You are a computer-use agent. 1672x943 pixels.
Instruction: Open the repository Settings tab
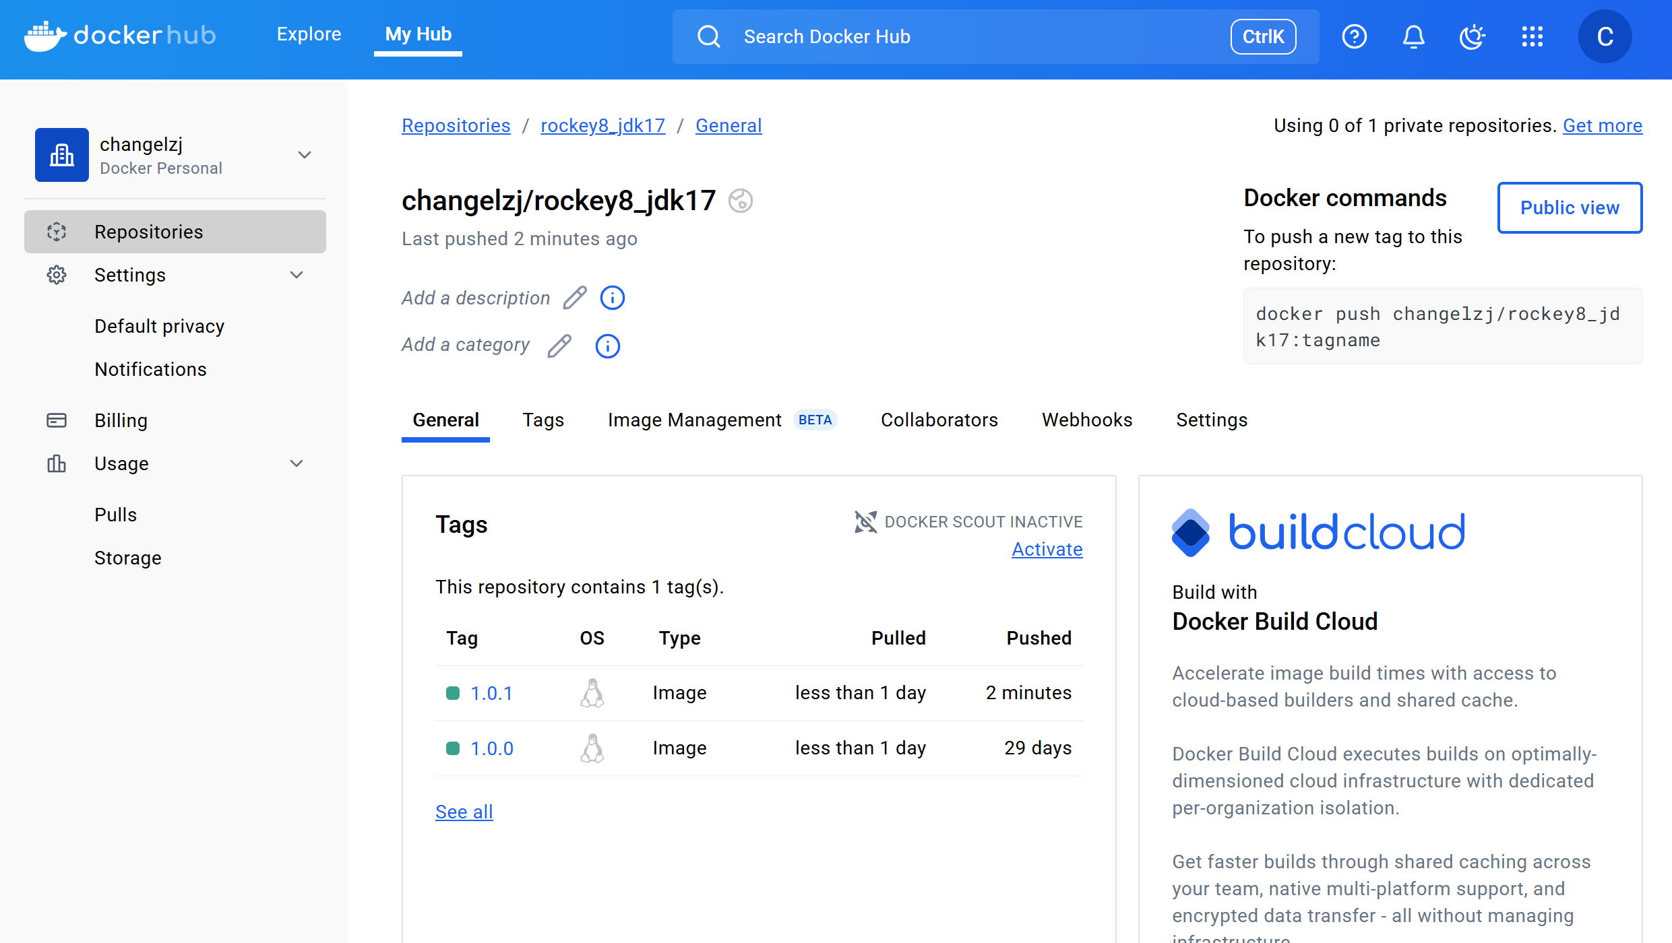click(1212, 420)
